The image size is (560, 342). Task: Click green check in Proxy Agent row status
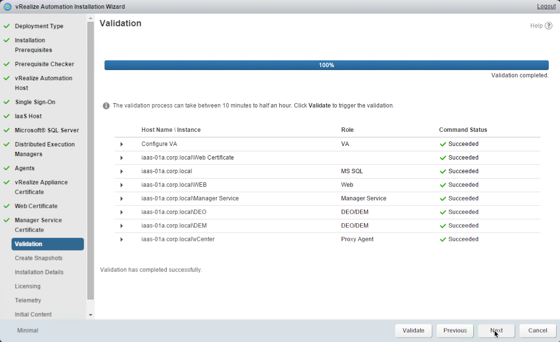pyautogui.click(x=443, y=239)
